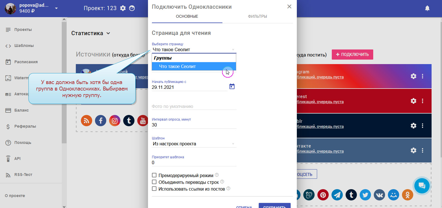Screen dimensions: 442x208
Task: Switch to the ФИЛЬТРЫ tab
Action: [257, 16]
